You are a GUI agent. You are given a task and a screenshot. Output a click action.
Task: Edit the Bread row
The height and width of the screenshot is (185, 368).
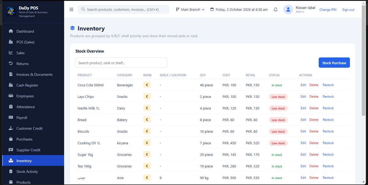click(303, 120)
